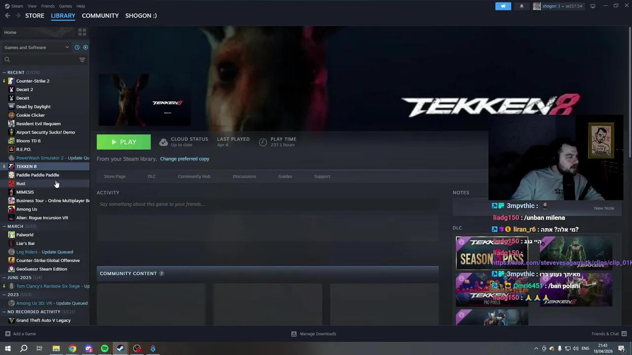Click the Among Us game icon
Viewport: 632px width, 355px height.
[x=11, y=209]
